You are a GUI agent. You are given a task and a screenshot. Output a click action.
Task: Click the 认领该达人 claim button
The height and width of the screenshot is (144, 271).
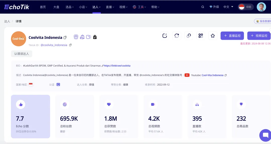(x=22, y=54)
